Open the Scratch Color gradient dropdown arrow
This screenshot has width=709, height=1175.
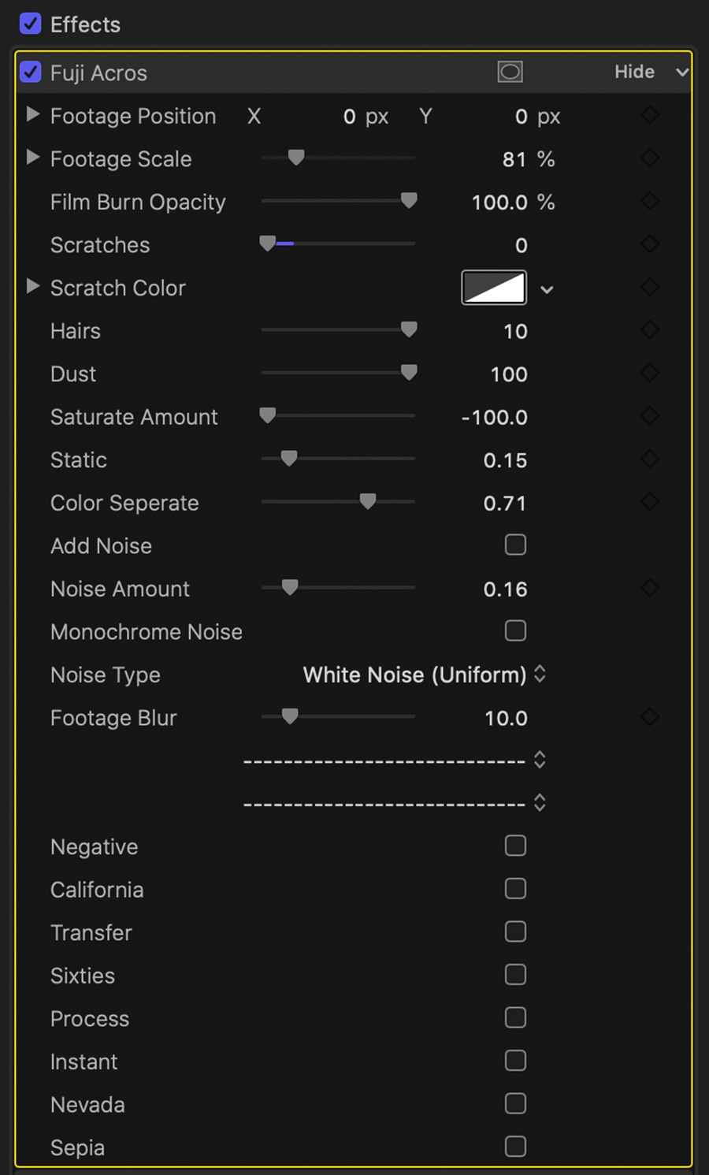coord(547,290)
